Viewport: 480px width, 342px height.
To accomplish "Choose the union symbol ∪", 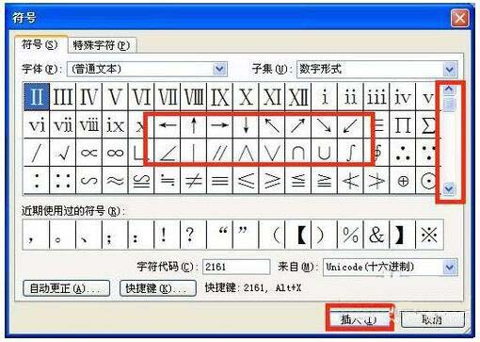I will (x=324, y=153).
